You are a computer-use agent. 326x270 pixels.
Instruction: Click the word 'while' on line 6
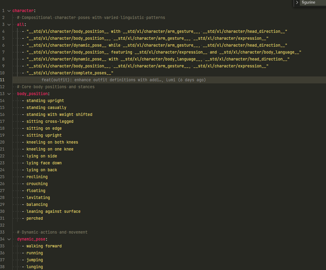coord(114,45)
